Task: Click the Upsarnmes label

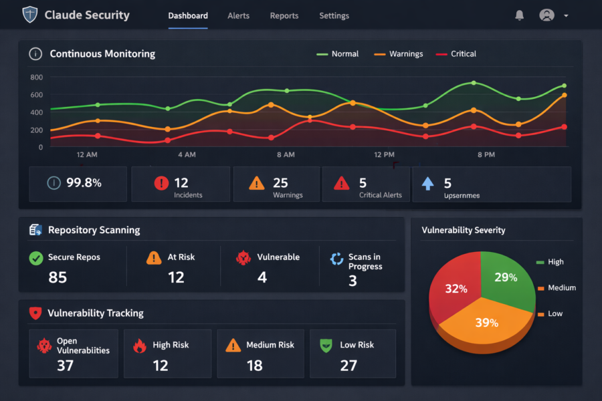Action: coord(462,196)
